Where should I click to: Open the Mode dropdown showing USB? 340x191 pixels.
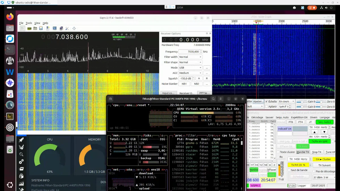coord(190,68)
